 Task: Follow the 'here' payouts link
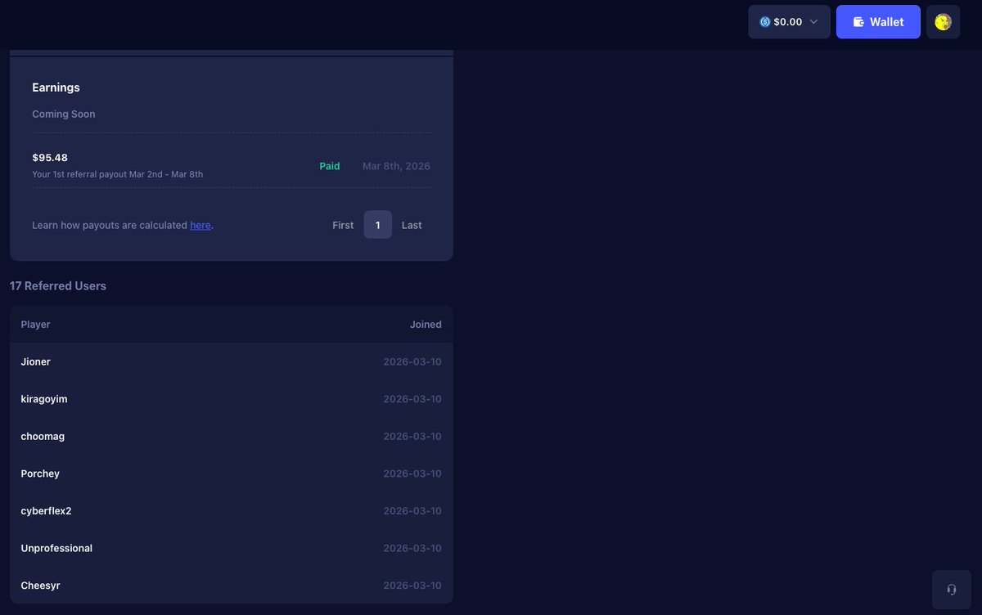tap(200, 225)
